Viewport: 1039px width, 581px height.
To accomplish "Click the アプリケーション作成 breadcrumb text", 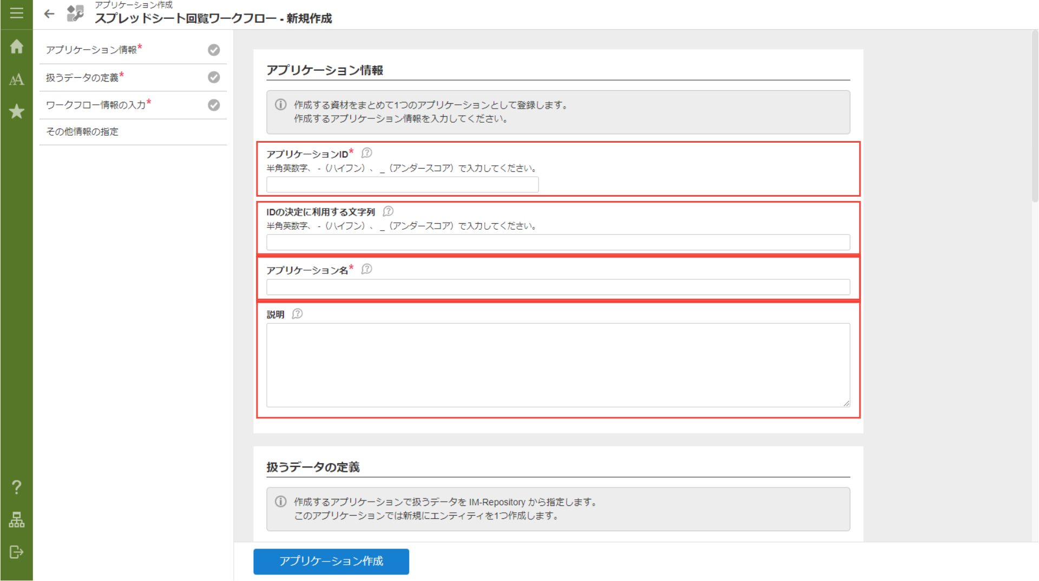I will coord(134,5).
